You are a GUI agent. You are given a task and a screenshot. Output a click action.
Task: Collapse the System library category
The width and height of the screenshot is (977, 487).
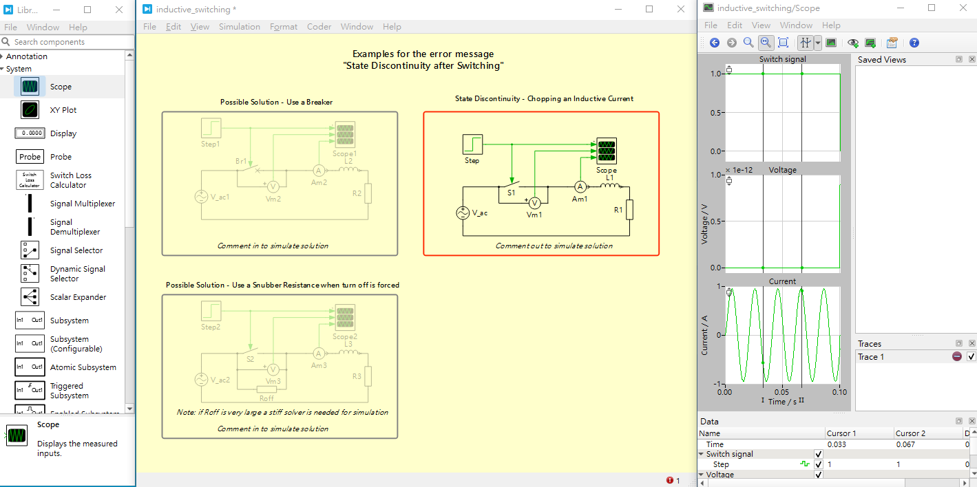pyautogui.click(x=3, y=69)
